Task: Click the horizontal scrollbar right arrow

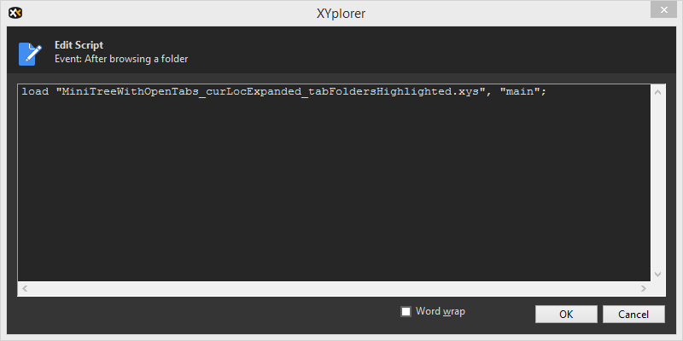Action: point(644,289)
